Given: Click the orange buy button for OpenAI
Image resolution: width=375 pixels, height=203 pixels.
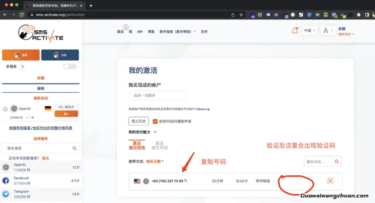Looking at the screenshot, I should tap(66, 114).
